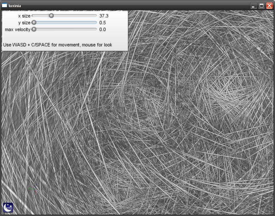The height and width of the screenshot is (216, 275).
Task: Click the x size slider handle
Action: click(x=51, y=16)
